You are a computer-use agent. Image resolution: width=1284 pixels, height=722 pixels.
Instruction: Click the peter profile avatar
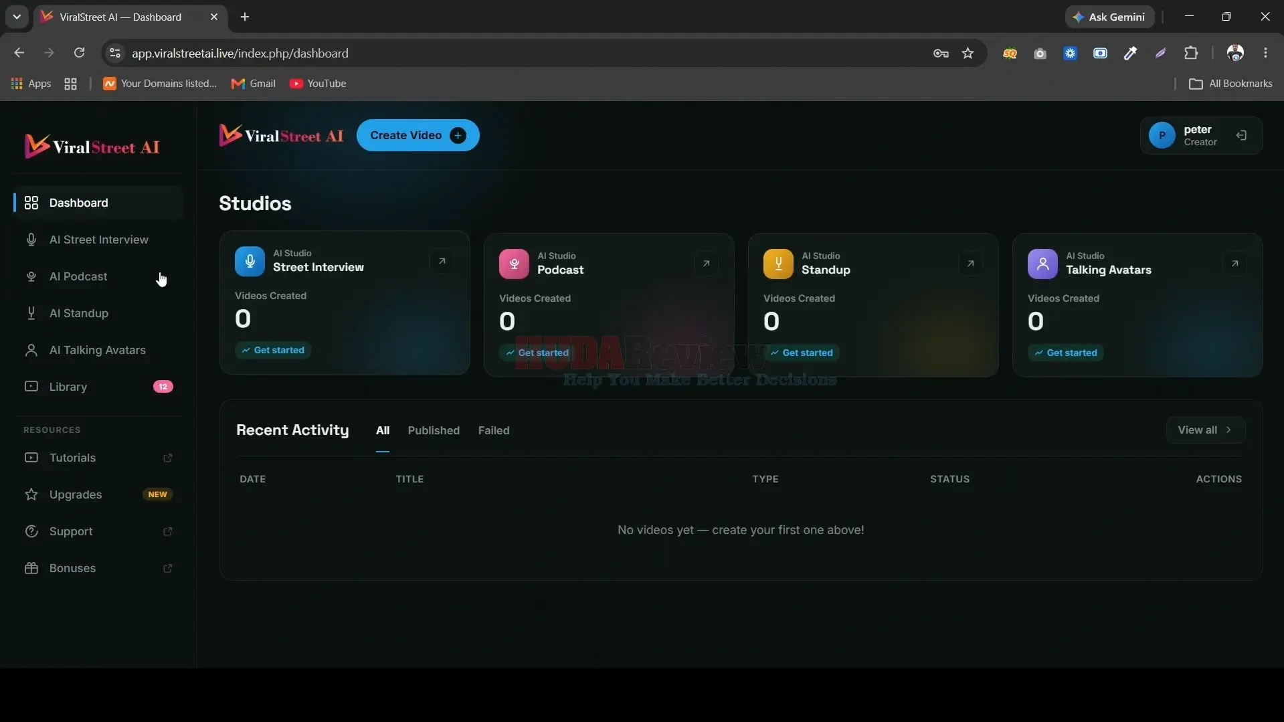pyautogui.click(x=1162, y=135)
